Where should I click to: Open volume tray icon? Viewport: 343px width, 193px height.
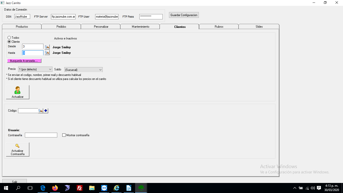click(313, 188)
